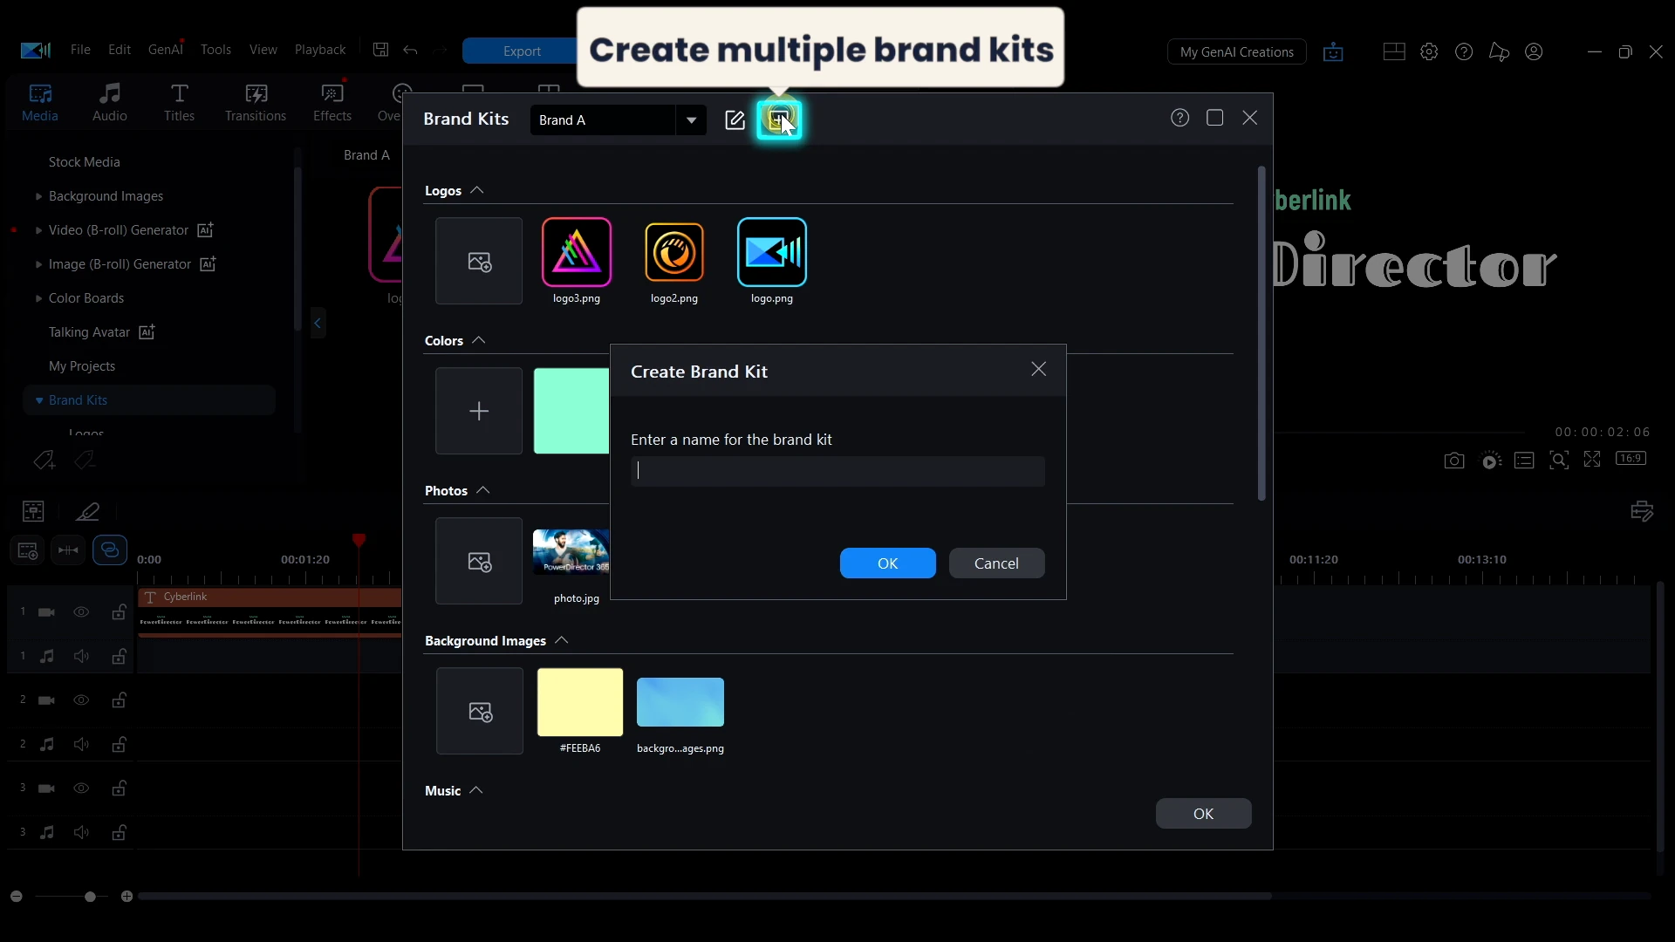Collapse the Music section
Screen dimensions: 1675x942
[475, 790]
